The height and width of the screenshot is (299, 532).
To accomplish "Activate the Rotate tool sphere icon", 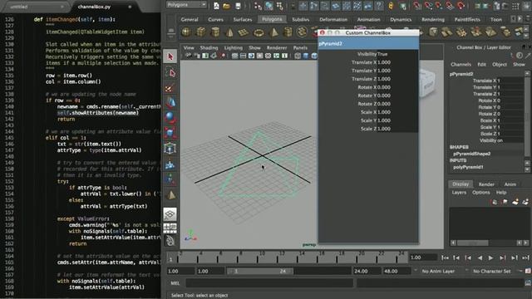I will (x=170, y=118).
